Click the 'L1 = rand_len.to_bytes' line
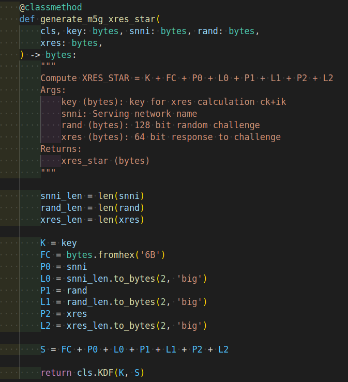 point(124,302)
